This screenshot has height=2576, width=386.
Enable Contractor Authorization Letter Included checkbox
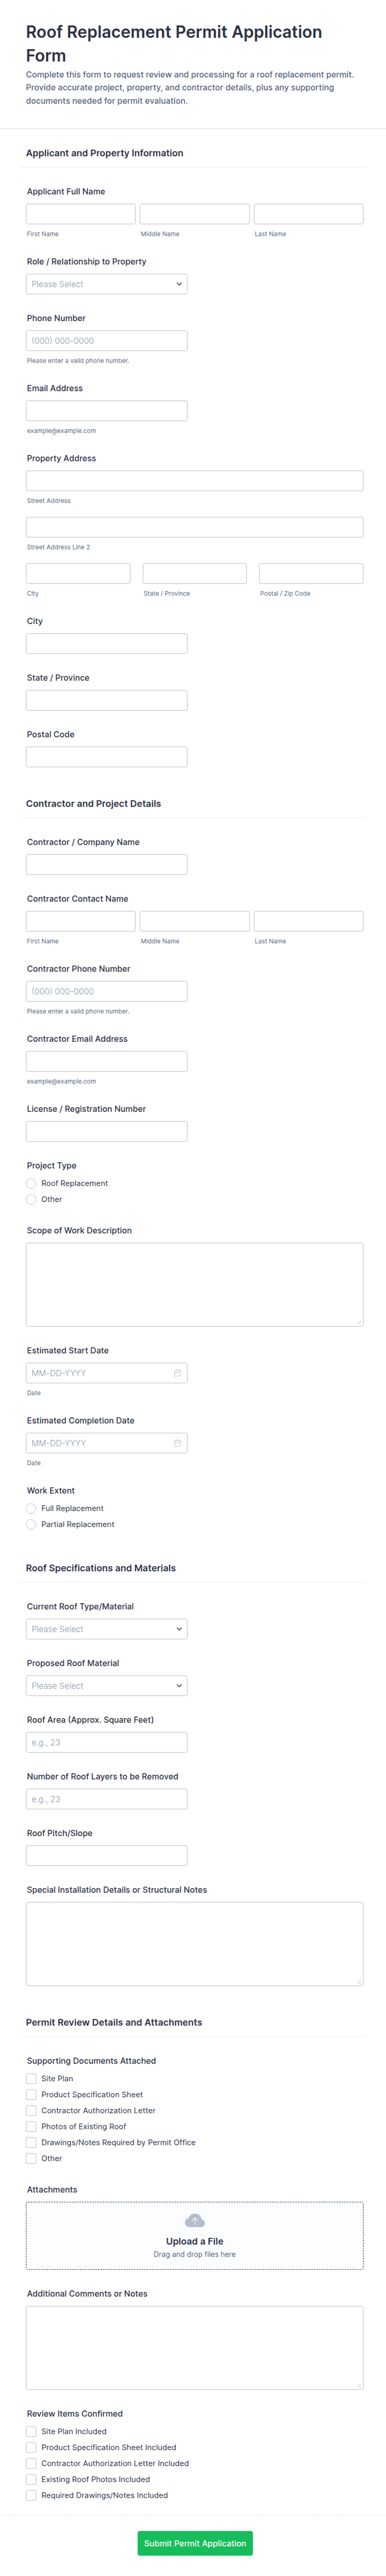click(32, 2463)
